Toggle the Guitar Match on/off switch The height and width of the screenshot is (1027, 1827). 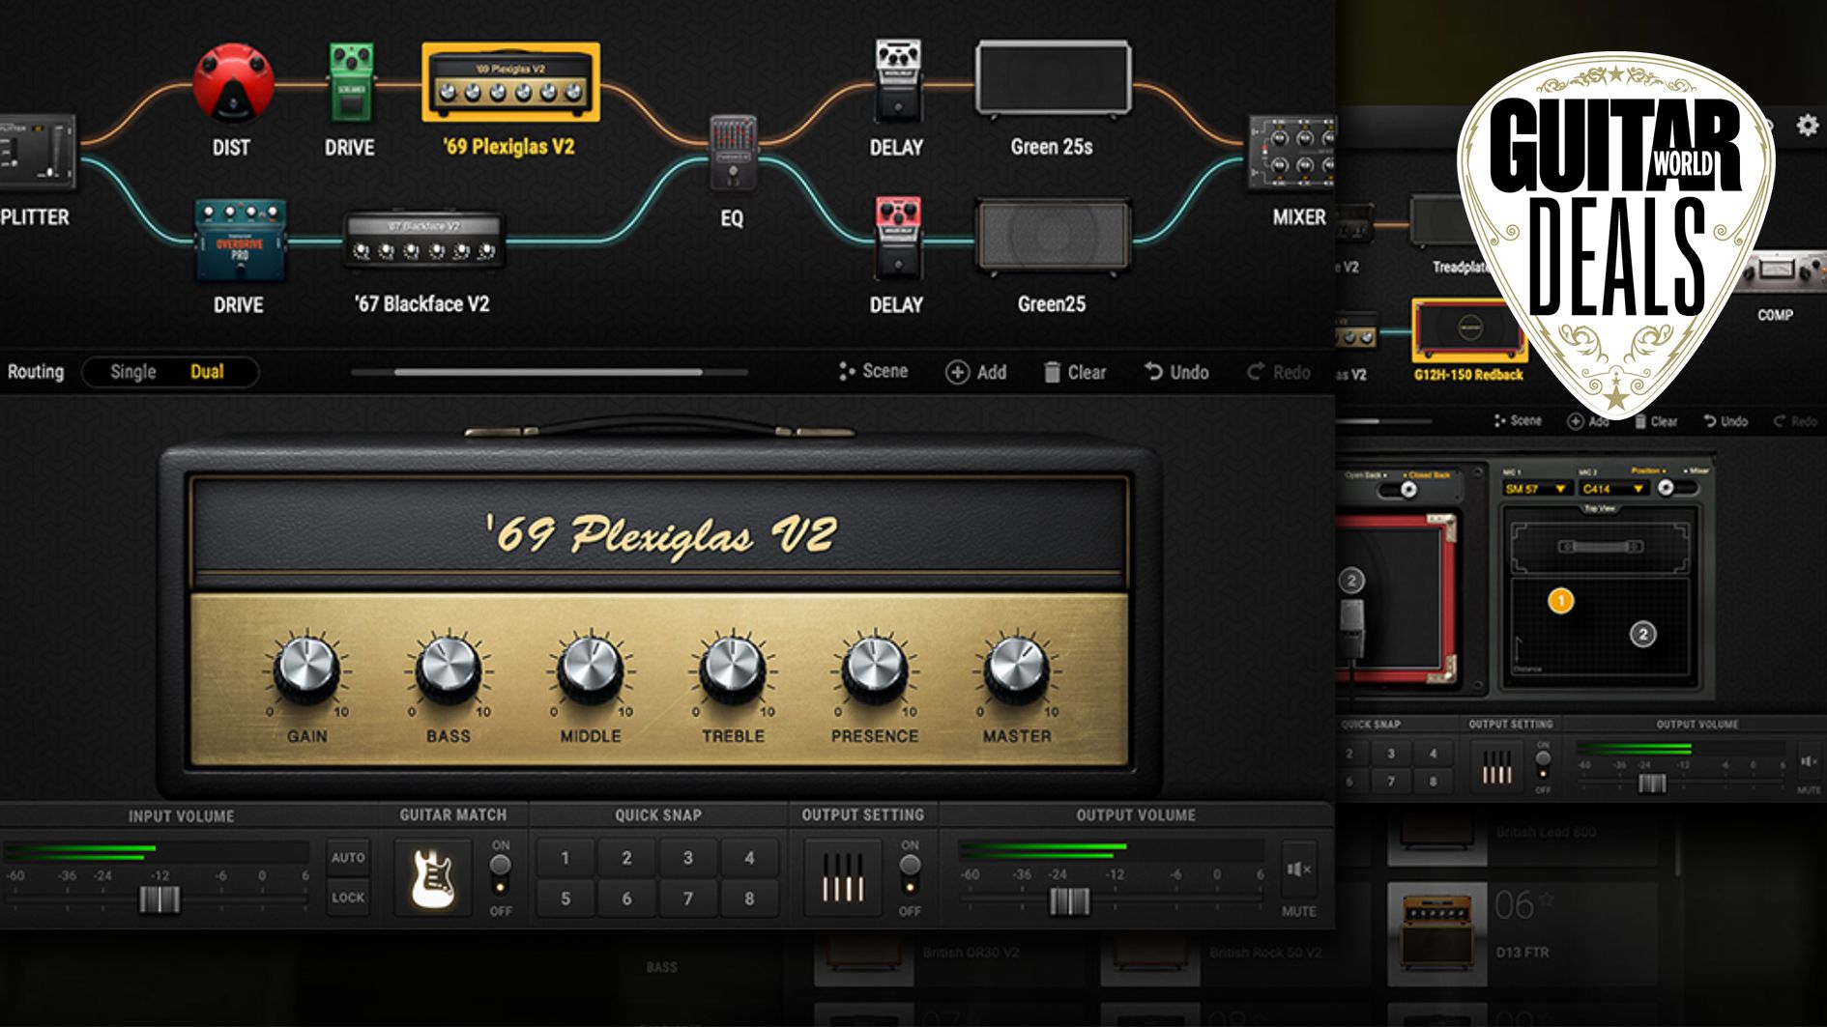coord(500,872)
